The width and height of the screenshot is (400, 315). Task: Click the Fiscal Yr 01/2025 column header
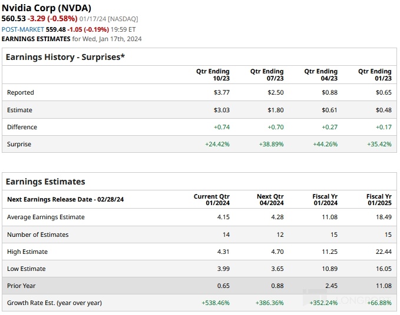[x=379, y=199]
